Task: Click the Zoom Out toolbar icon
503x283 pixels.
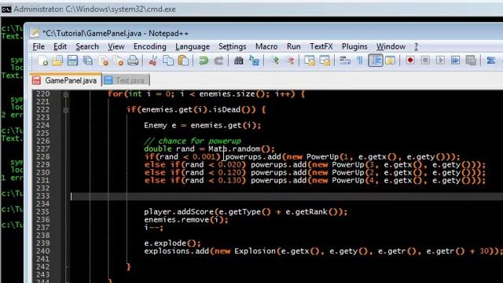Action: pos(290,61)
